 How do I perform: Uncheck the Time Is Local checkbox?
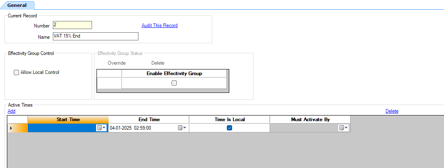click(229, 128)
